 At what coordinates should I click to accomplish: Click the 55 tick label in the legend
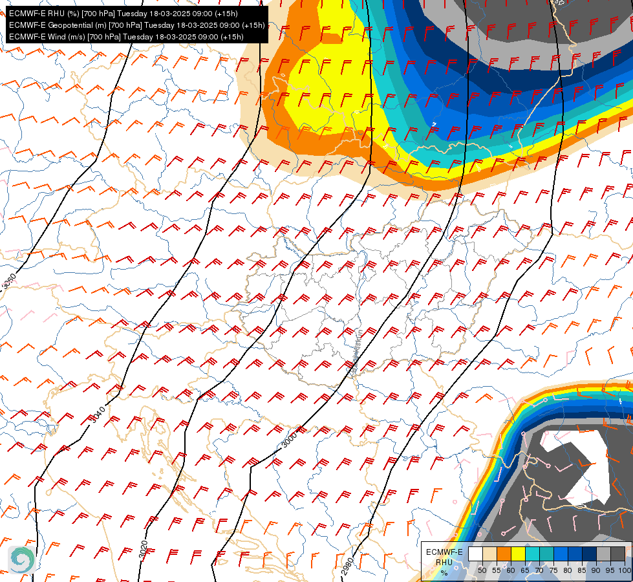pyautogui.click(x=497, y=570)
